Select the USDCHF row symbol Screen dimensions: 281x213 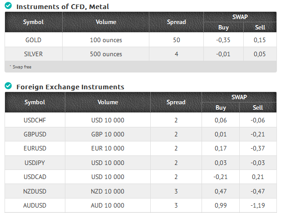click(x=35, y=120)
